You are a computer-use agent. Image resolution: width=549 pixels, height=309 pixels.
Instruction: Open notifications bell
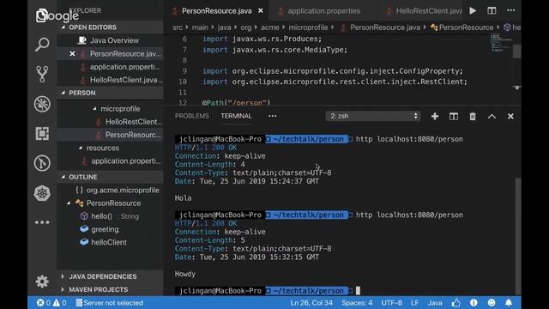(509, 303)
